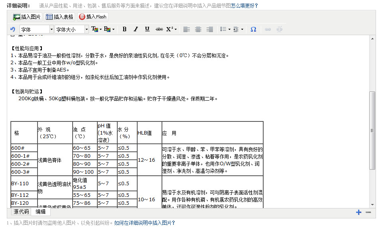382x228 pixels.
Task: Center align the text
Action: pos(198,29)
